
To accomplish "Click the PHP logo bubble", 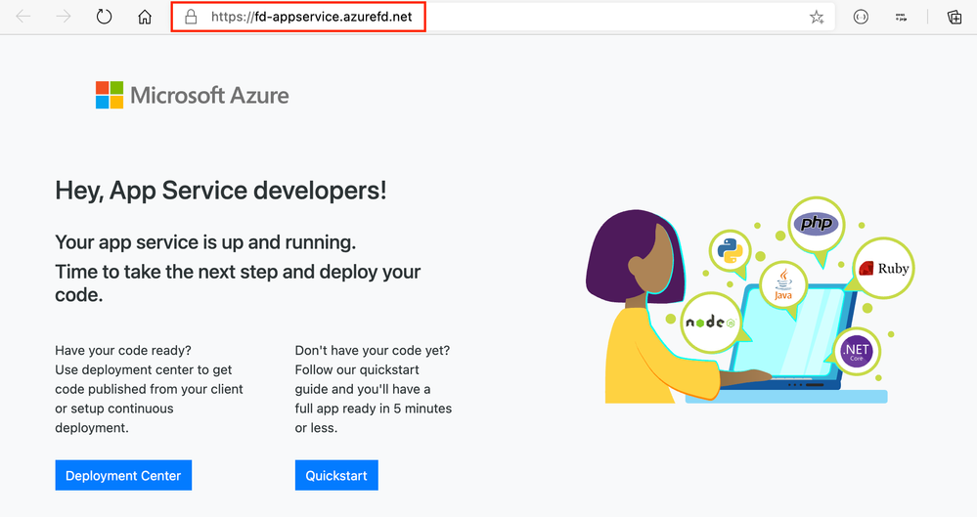I will coord(817,224).
